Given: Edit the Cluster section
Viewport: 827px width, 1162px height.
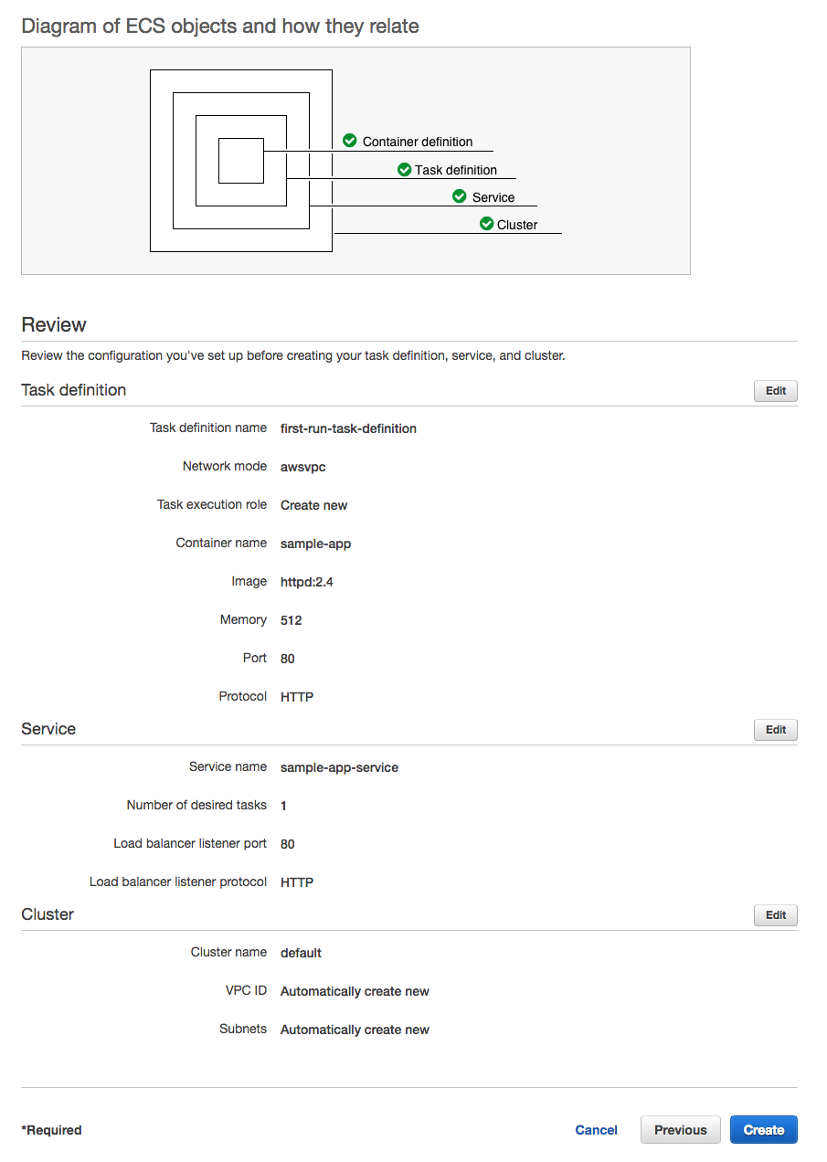Looking at the screenshot, I should click(775, 915).
